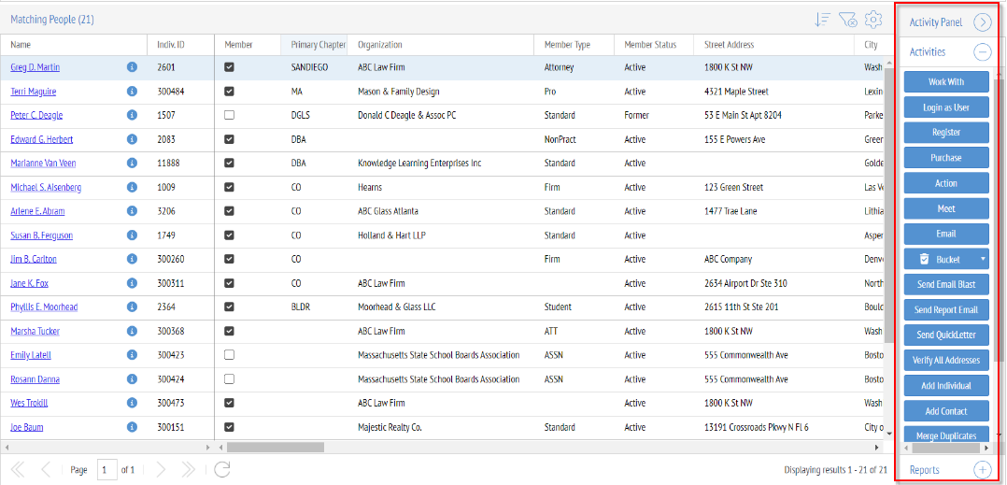Clear filters with the funnel icon
1007x485 pixels.
(847, 20)
